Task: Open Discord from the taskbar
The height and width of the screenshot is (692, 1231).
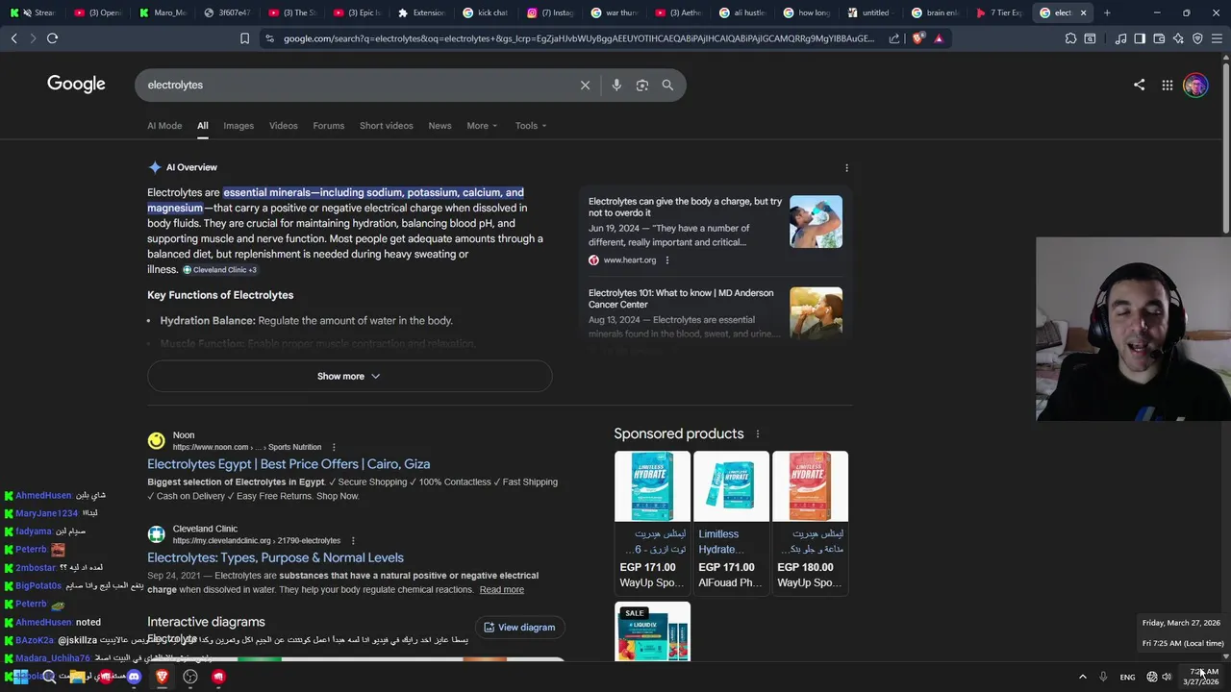Action: point(134,677)
